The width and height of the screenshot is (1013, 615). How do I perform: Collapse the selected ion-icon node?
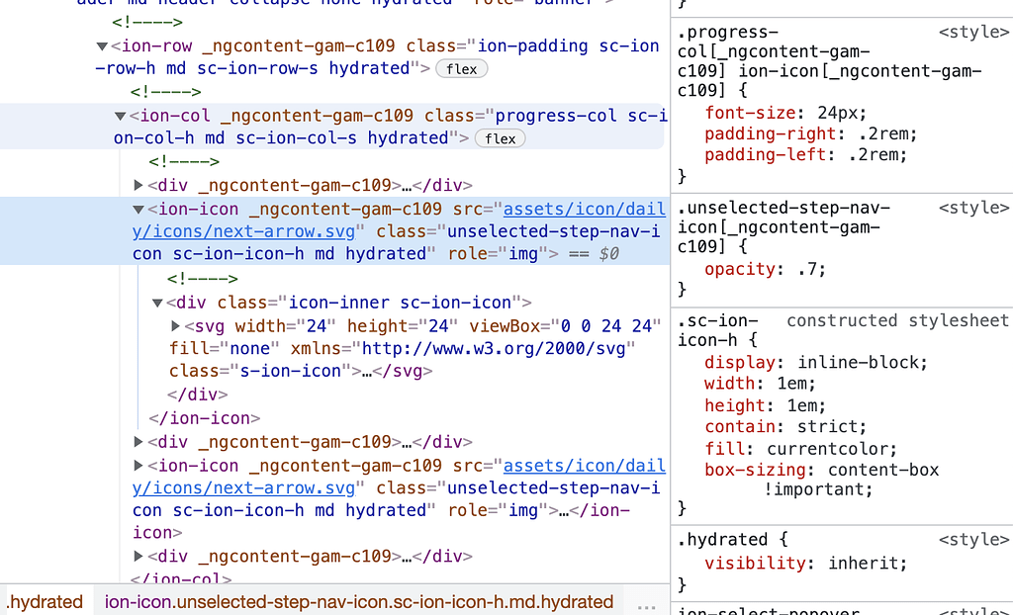[138, 208]
